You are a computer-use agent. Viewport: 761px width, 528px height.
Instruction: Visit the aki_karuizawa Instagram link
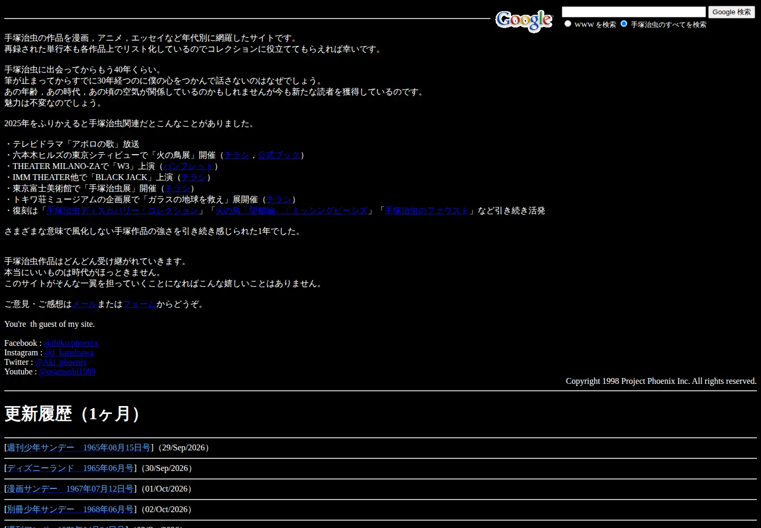tap(69, 353)
